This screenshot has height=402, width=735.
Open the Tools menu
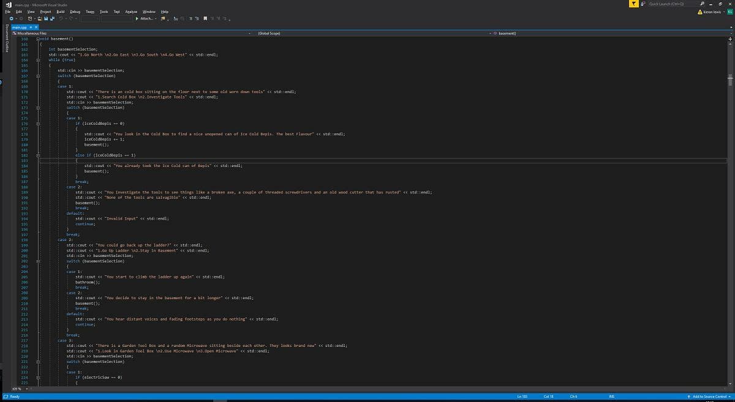click(104, 12)
